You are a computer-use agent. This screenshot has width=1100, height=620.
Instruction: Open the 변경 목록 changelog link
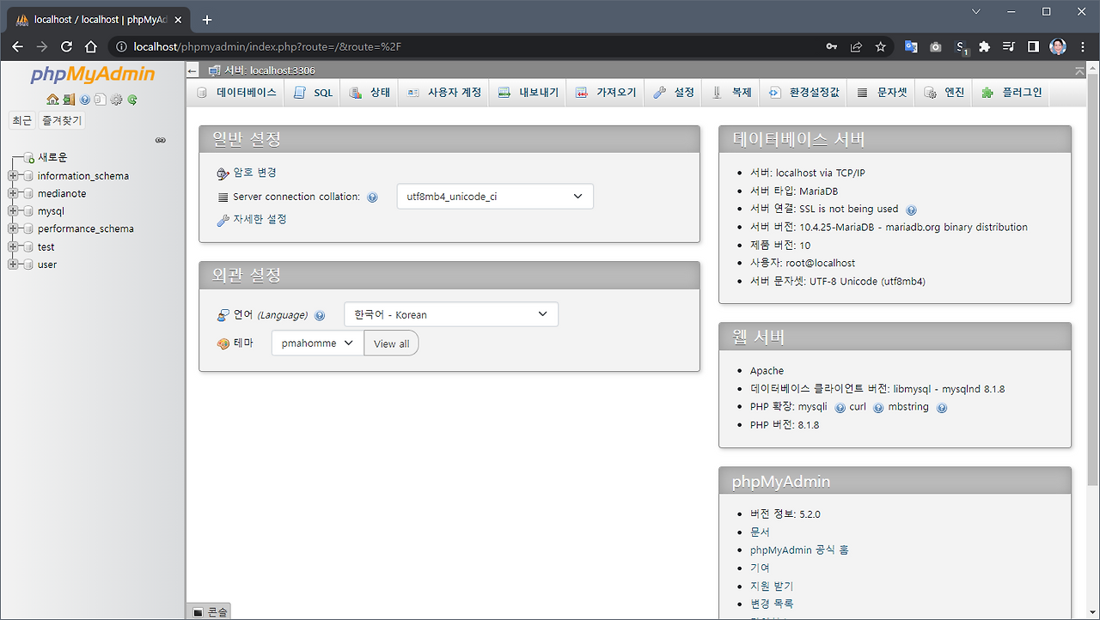tap(773, 604)
